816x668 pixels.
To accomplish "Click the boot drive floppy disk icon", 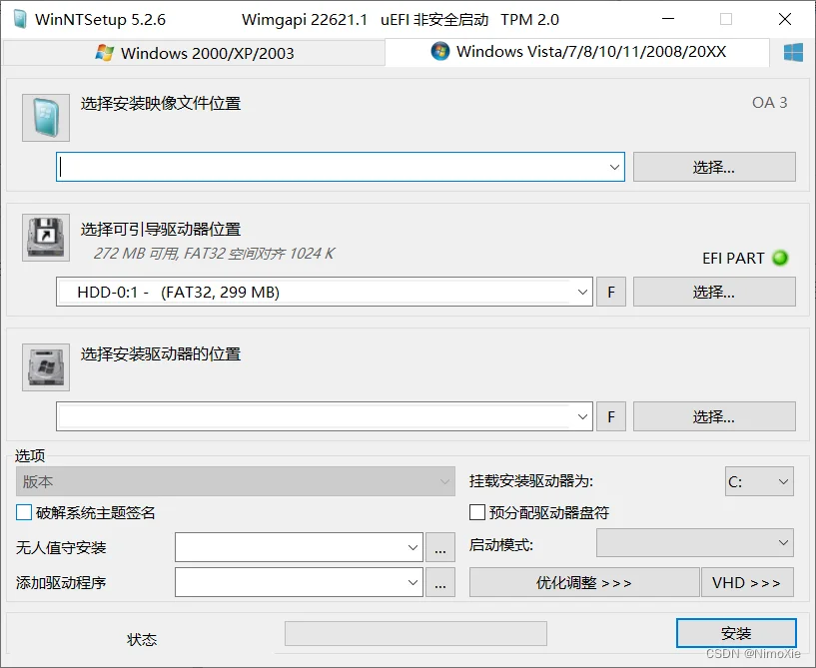I will point(46,238).
